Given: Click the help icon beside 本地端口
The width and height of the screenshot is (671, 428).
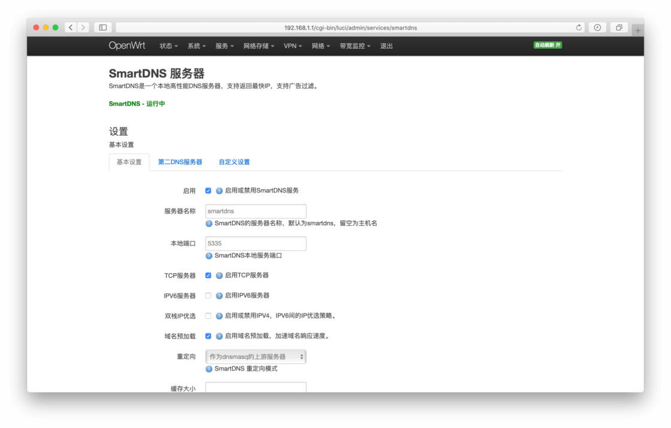Looking at the screenshot, I should tap(208, 255).
